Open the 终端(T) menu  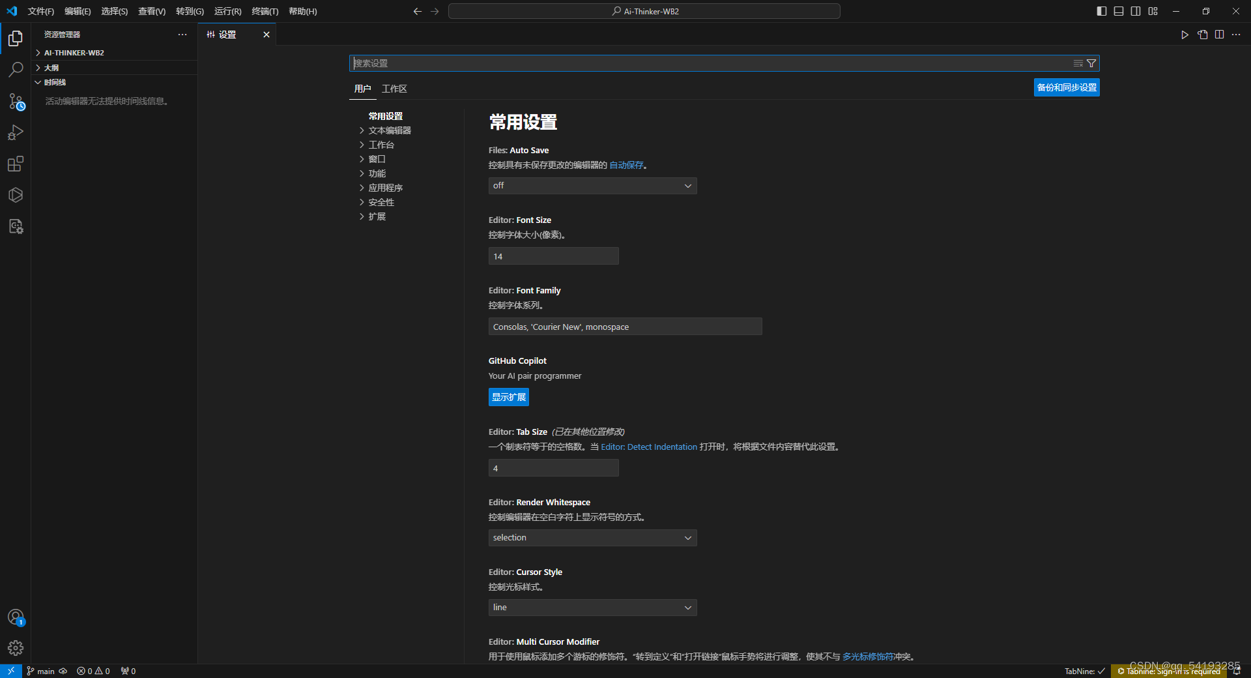click(265, 11)
